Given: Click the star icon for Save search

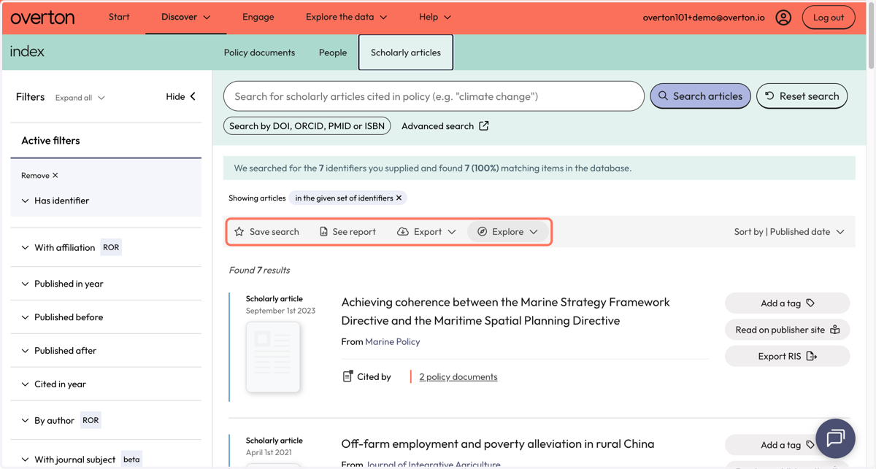Looking at the screenshot, I should point(239,231).
